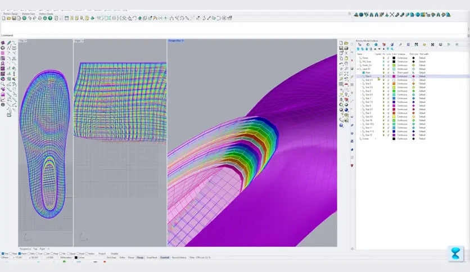Image resolution: width=470 pixels, height=272 pixels.
Task: Click the blue sphere icon on right vertical toolbar
Action: pos(352,149)
